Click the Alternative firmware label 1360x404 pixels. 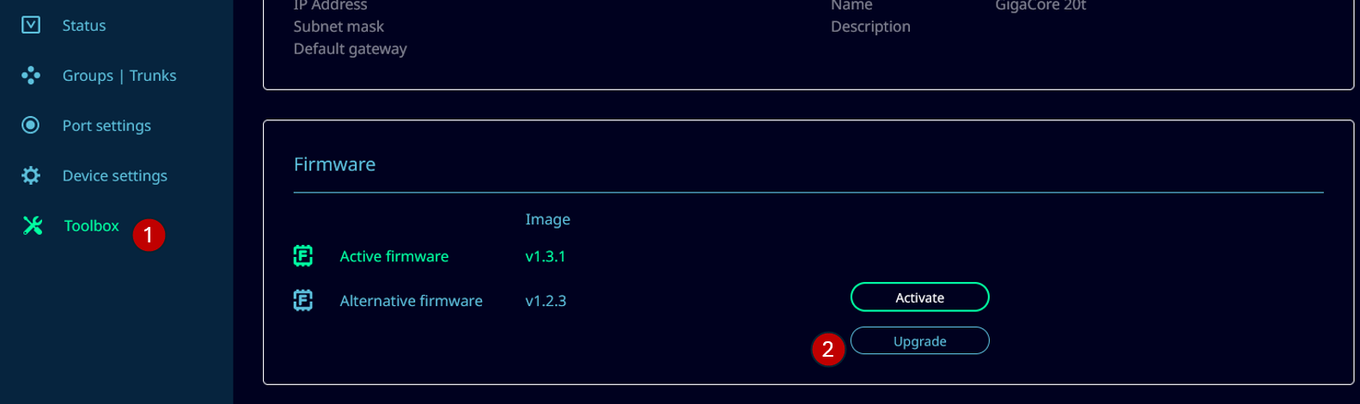coord(411,301)
